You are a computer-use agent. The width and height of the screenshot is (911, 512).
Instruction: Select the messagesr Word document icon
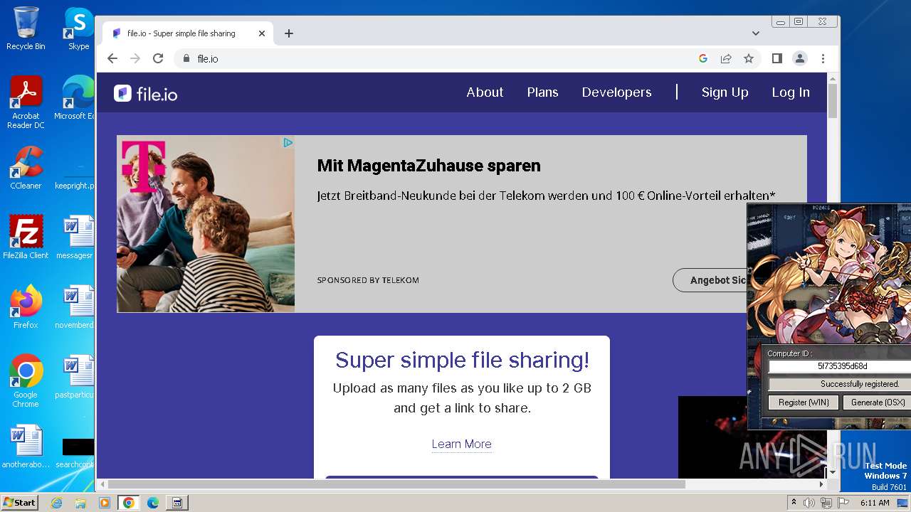tap(77, 237)
